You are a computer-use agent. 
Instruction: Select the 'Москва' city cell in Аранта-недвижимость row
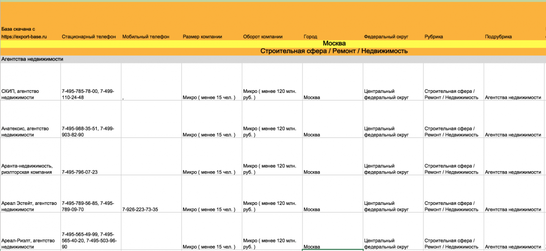333,156
